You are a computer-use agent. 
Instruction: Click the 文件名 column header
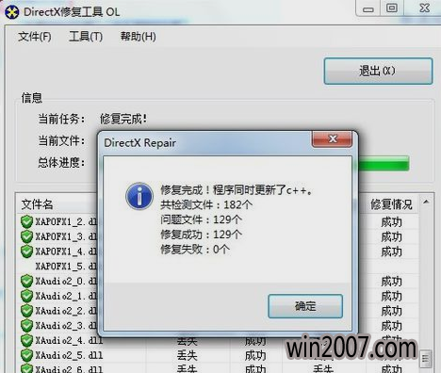coord(37,204)
